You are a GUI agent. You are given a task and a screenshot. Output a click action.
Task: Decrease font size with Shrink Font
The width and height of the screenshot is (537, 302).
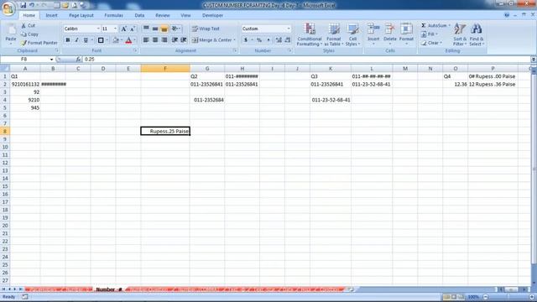[x=133, y=29]
